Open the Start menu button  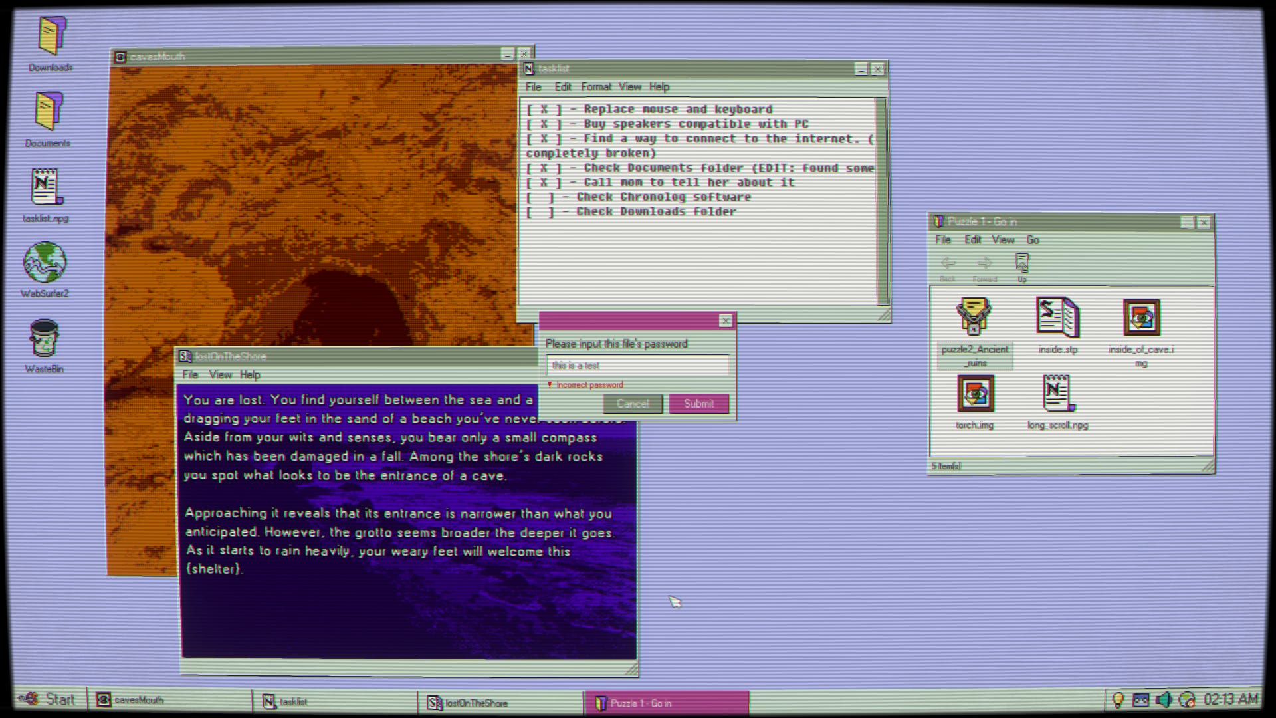pos(48,699)
